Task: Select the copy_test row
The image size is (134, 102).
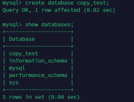Action: point(38,54)
